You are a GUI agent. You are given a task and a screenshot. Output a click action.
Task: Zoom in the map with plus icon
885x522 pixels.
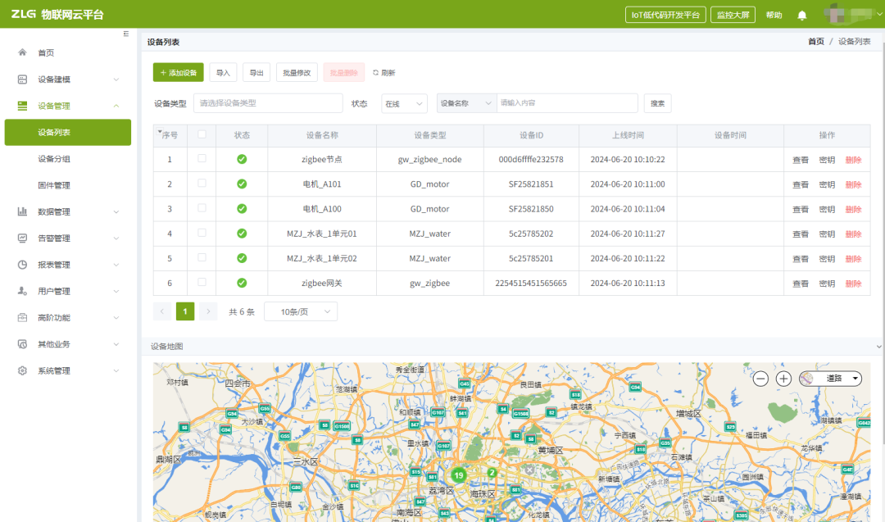(x=783, y=379)
